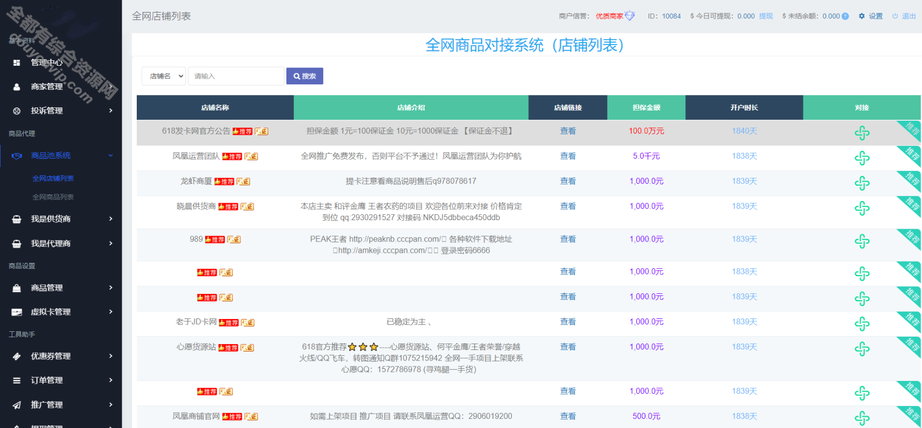Go to 管理中心 menu item
Viewport: 922px width, 428px height.
coord(46,63)
